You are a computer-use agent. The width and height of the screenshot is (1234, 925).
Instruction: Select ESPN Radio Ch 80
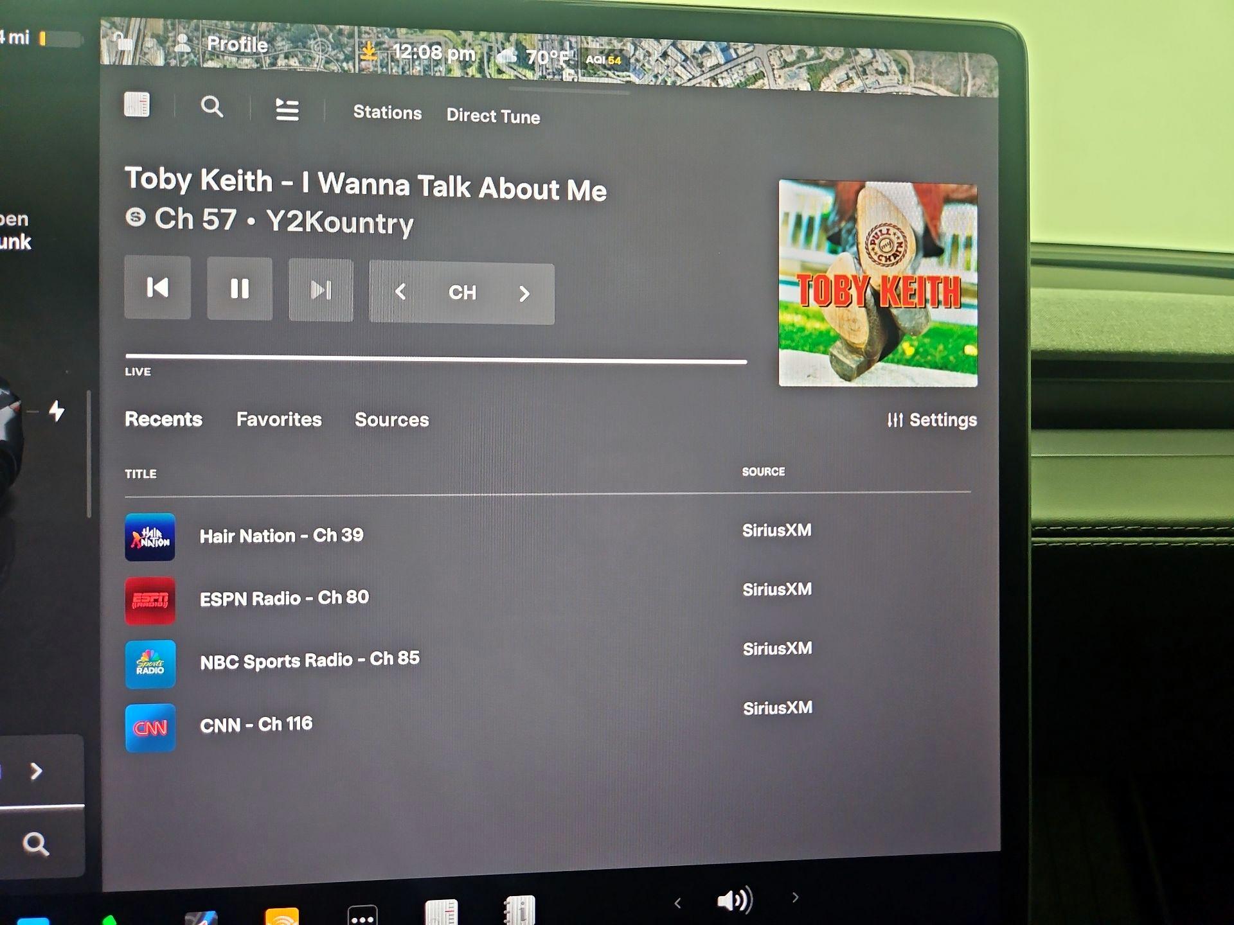point(283,598)
